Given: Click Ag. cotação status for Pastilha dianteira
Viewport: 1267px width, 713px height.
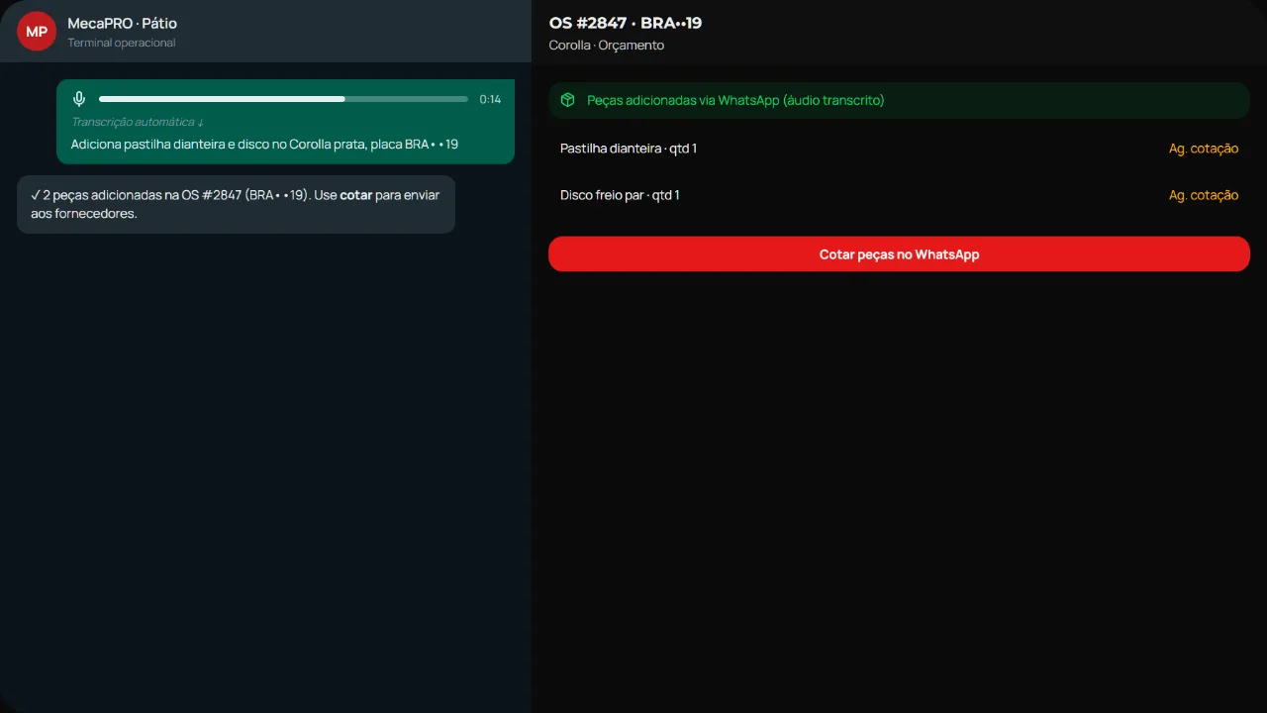Looking at the screenshot, I should [1204, 149].
